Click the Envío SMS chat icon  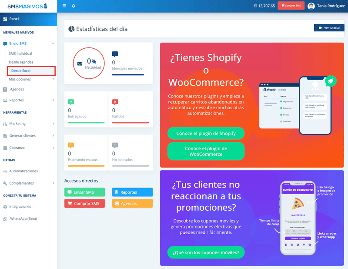point(5,44)
